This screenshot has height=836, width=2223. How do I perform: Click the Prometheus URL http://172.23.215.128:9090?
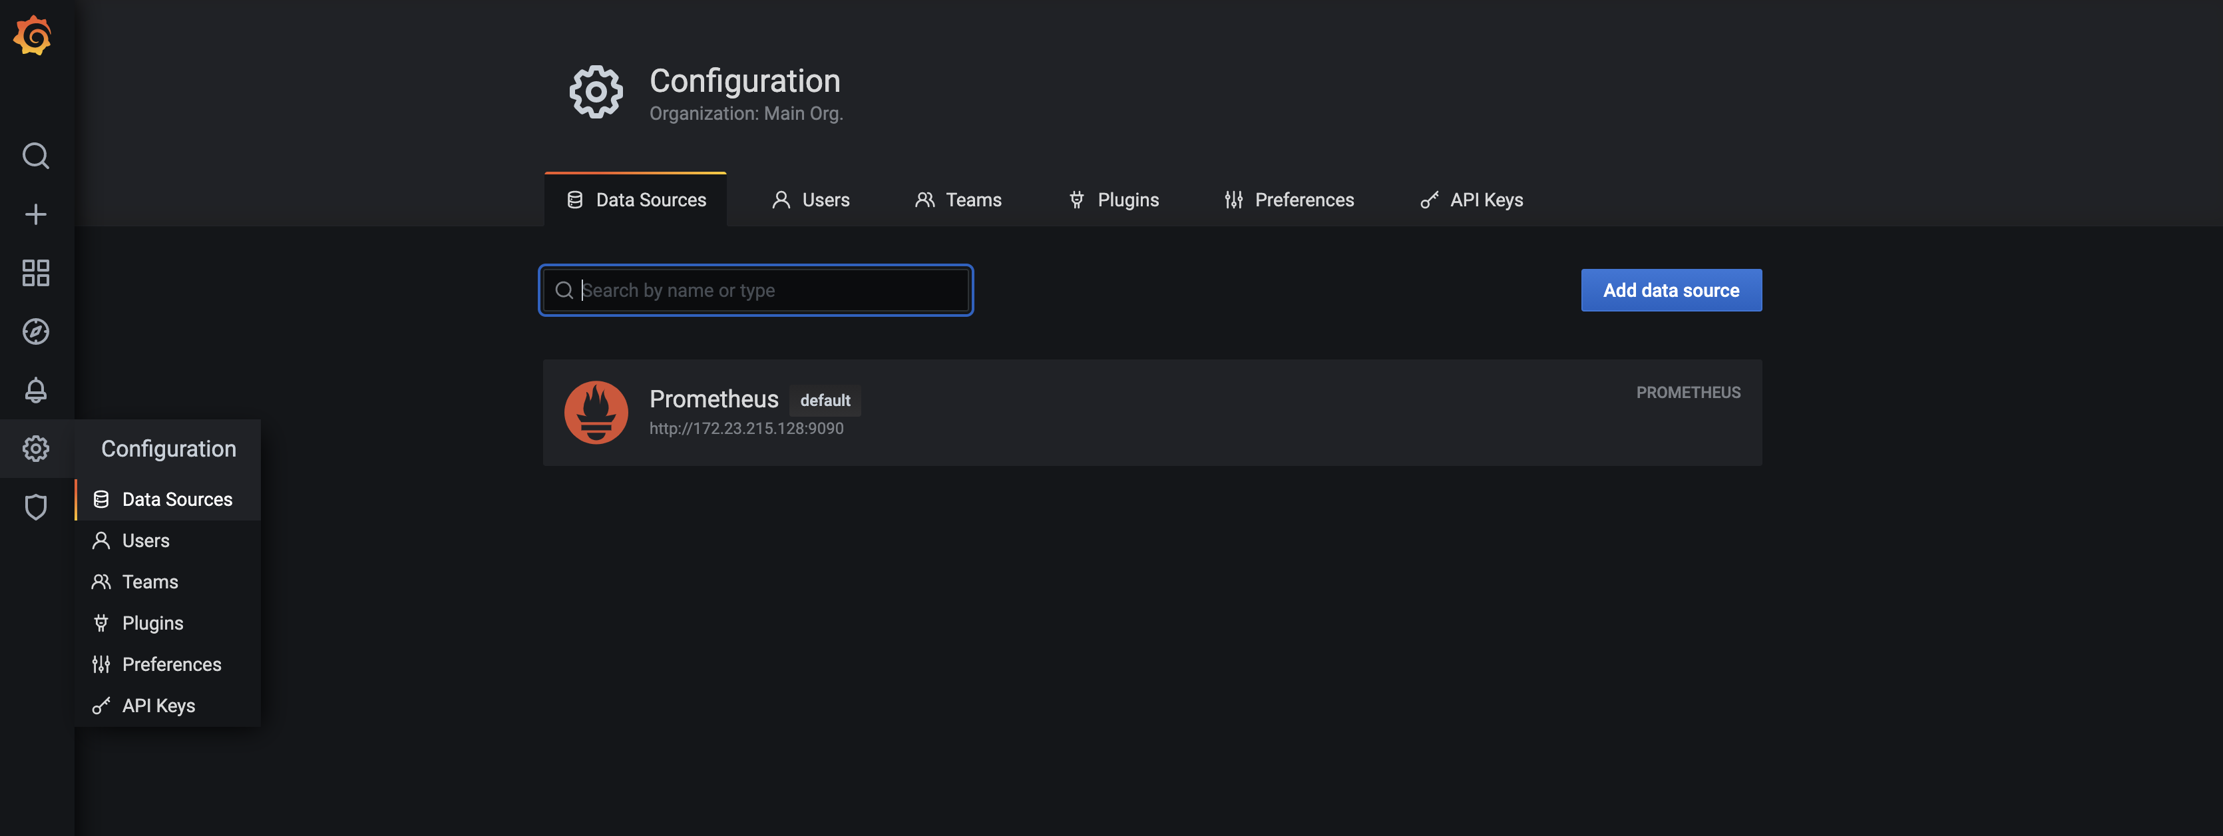coord(747,429)
